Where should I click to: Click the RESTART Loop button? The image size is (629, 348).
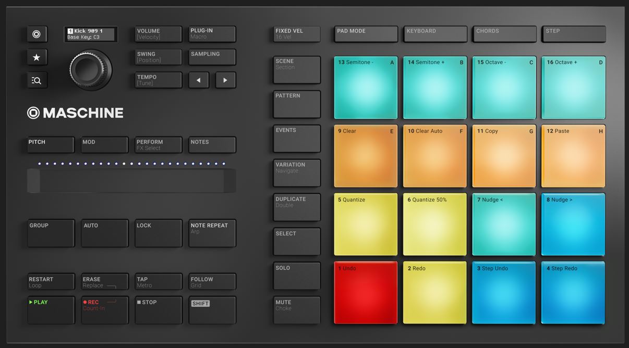pyautogui.click(x=51, y=282)
